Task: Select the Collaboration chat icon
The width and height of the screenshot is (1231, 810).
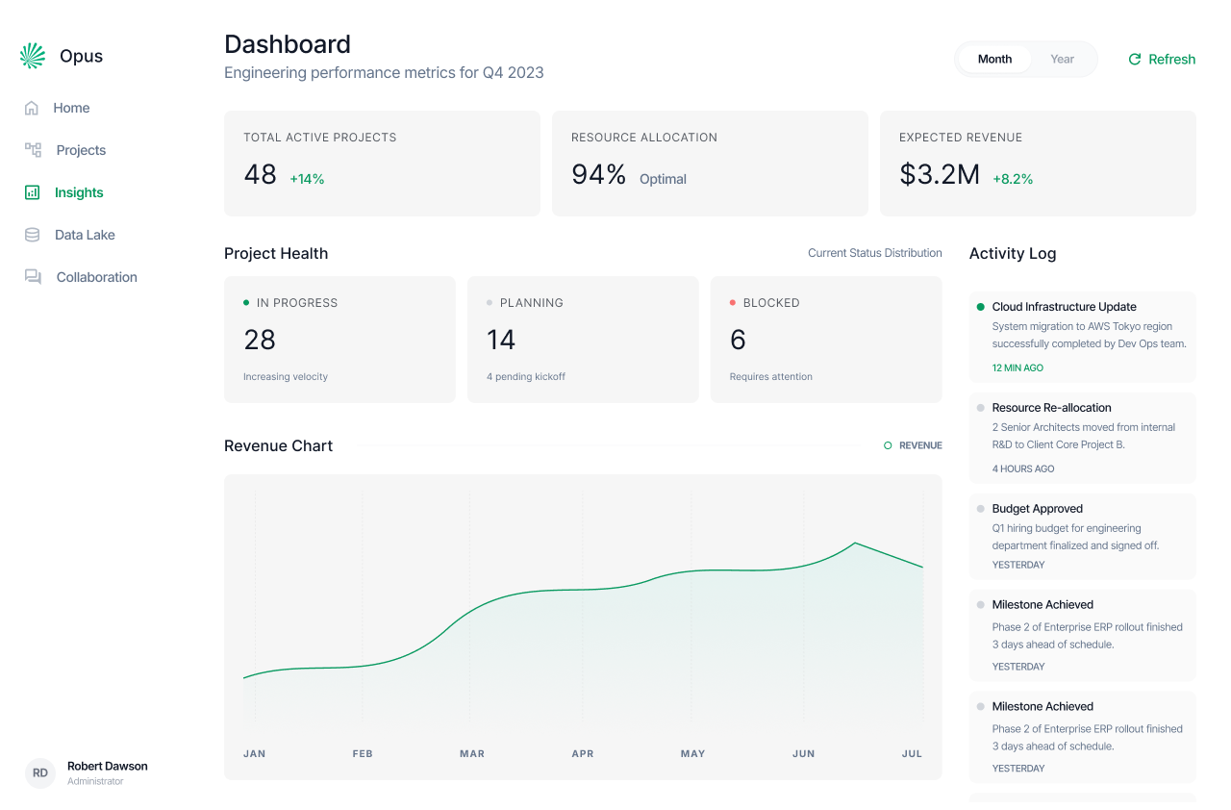Action: [x=32, y=277]
